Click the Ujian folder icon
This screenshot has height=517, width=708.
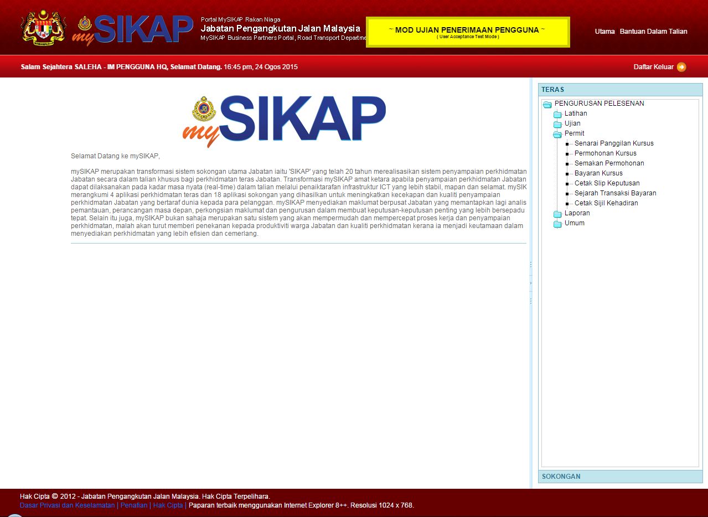(557, 124)
